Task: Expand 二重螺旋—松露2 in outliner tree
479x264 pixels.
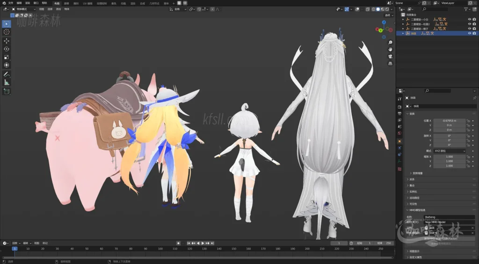Action: pyautogui.click(x=403, y=24)
